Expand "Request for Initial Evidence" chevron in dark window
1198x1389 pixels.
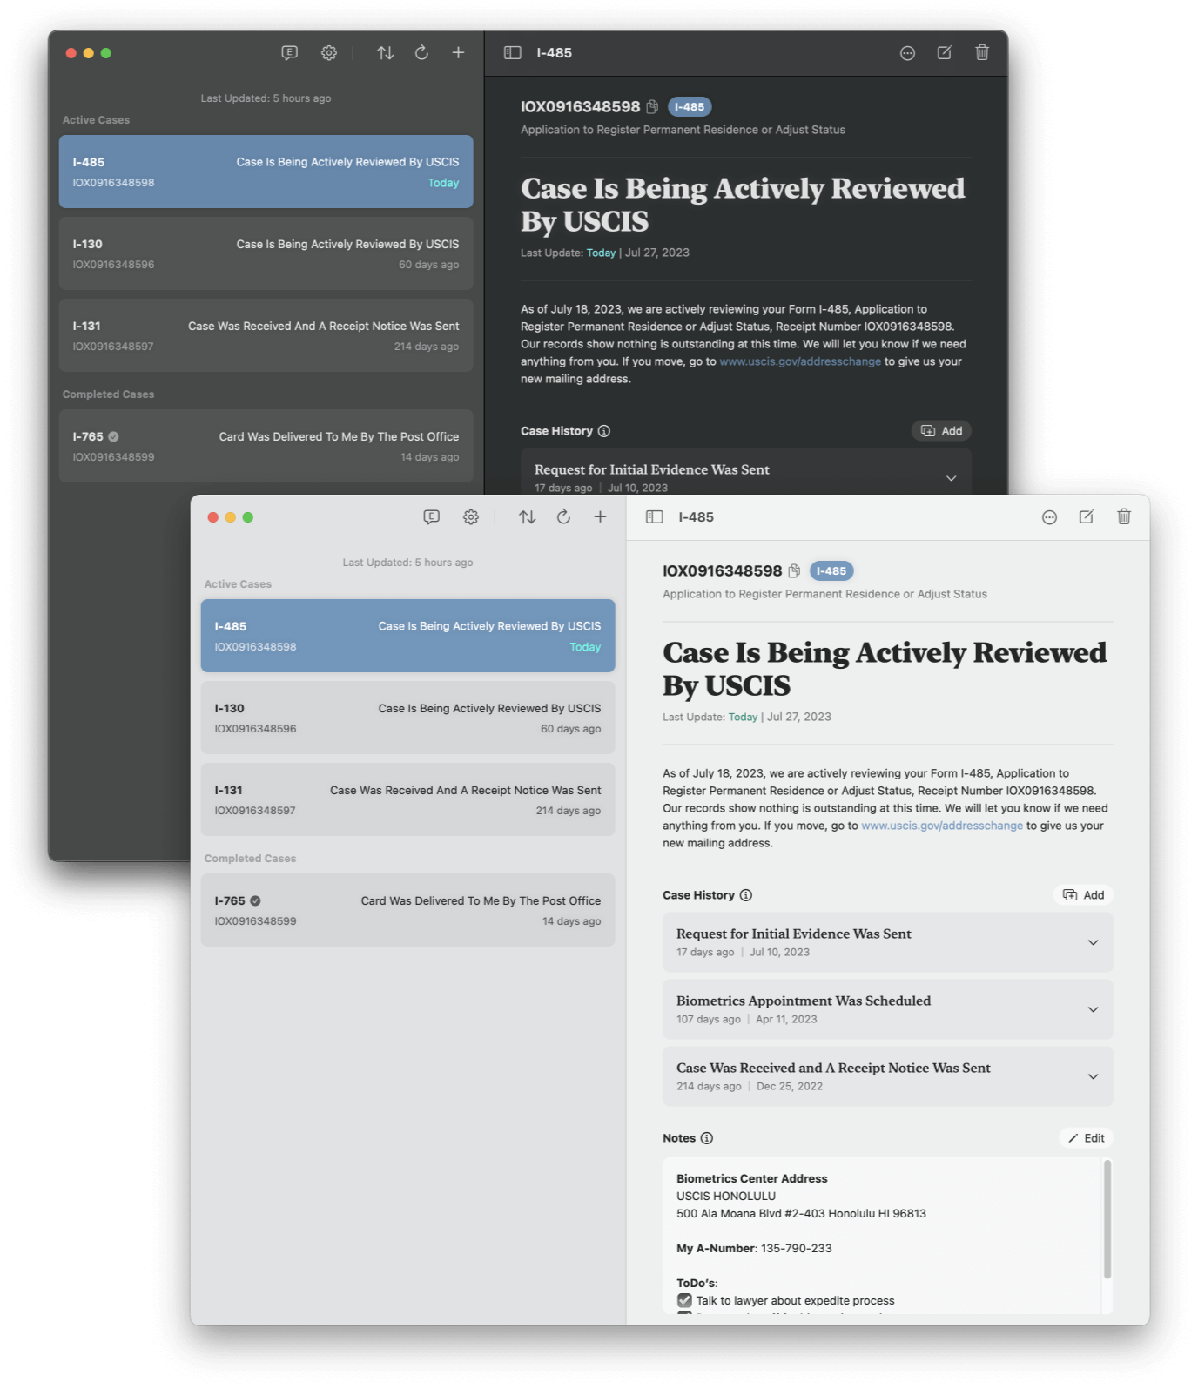click(x=951, y=478)
